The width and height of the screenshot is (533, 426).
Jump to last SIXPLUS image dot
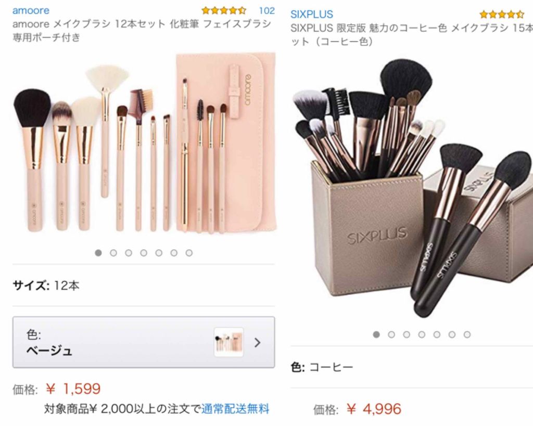[x=467, y=334]
